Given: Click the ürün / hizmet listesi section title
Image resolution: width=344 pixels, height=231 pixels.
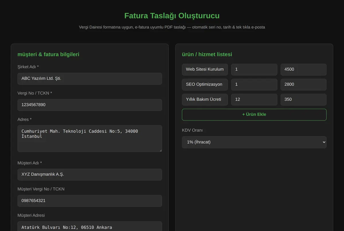Looking at the screenshot, I should [x=207, y=54].
